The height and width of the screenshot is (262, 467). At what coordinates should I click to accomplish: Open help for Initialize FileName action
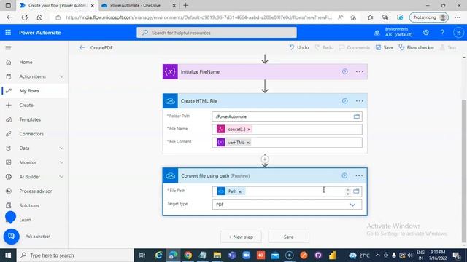click(345, 71)
